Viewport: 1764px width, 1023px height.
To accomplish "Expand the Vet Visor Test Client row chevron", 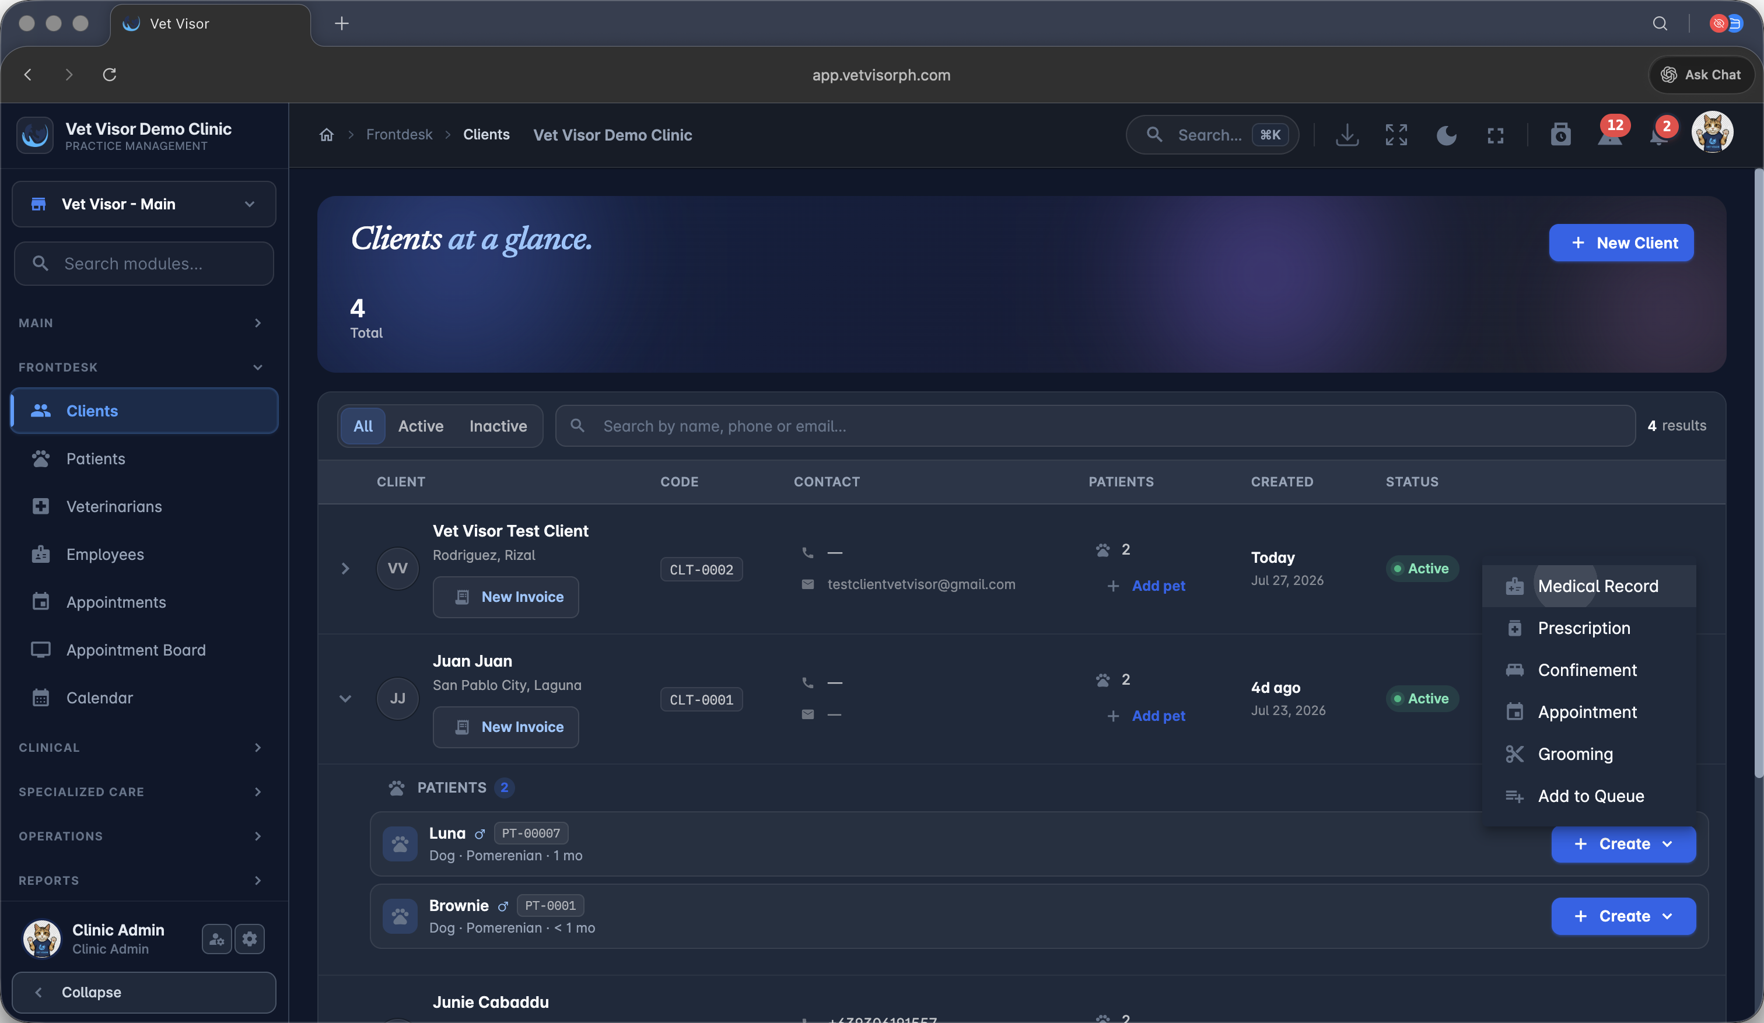I will [x=345, y=568].
